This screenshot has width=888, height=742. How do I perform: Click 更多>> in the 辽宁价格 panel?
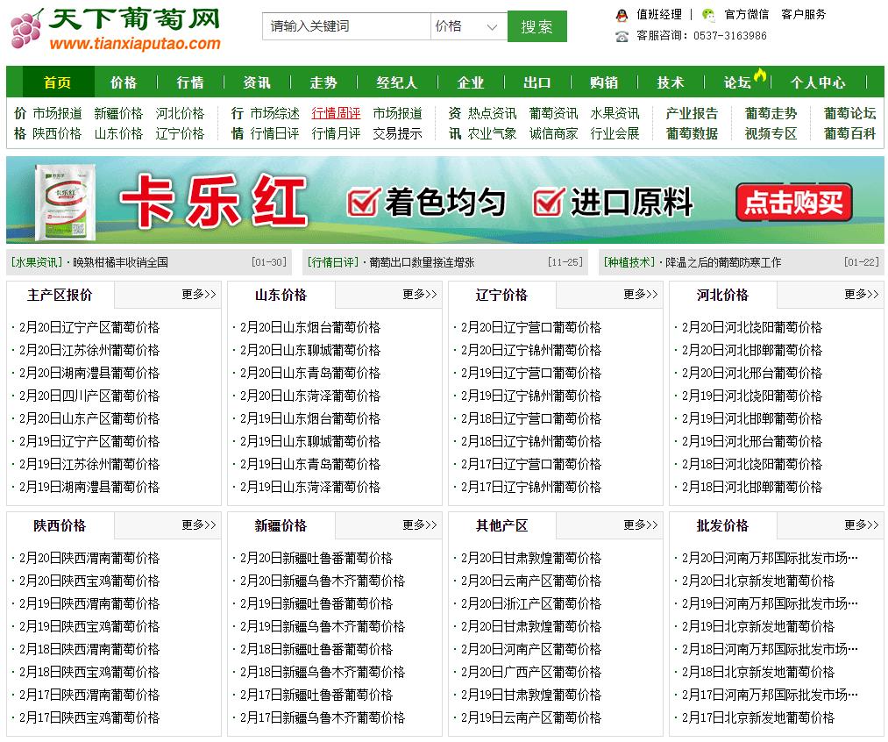coord(641,294)
